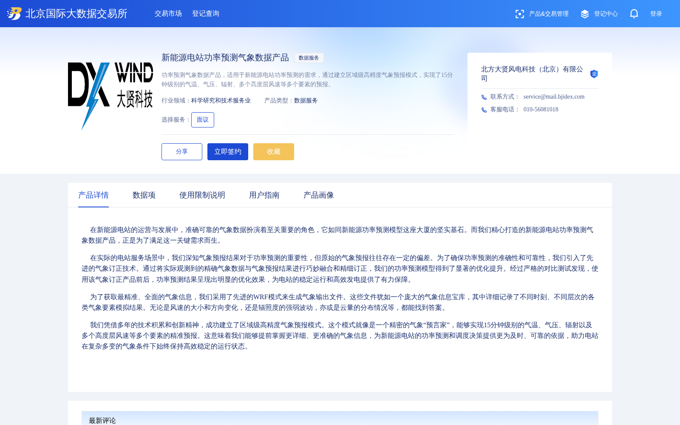
Task: Open the 交易市场 menu
Action: click(x=168, y=14)
